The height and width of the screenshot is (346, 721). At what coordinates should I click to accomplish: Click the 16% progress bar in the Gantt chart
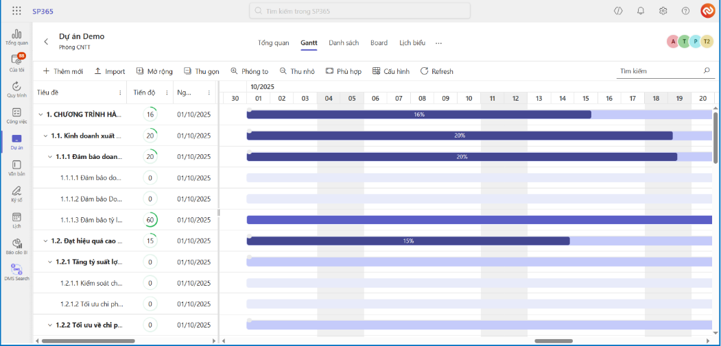point(418,114)
